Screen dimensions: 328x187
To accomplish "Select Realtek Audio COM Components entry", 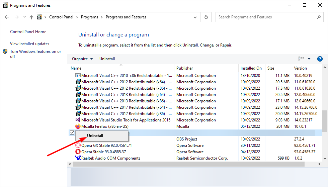I will (111, 158).
